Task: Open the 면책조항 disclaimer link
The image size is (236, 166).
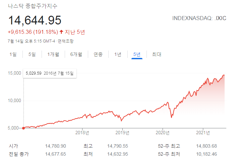Action: [x=66, y=41]
